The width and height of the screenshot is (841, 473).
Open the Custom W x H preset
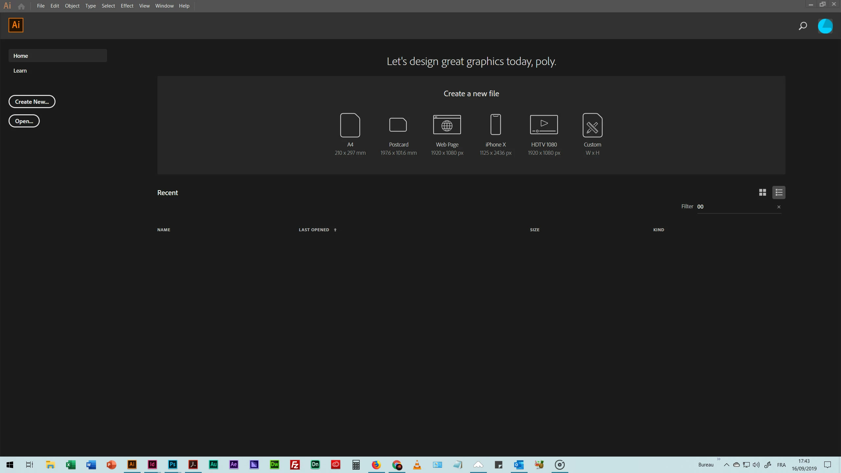click(x=592, y=125)
